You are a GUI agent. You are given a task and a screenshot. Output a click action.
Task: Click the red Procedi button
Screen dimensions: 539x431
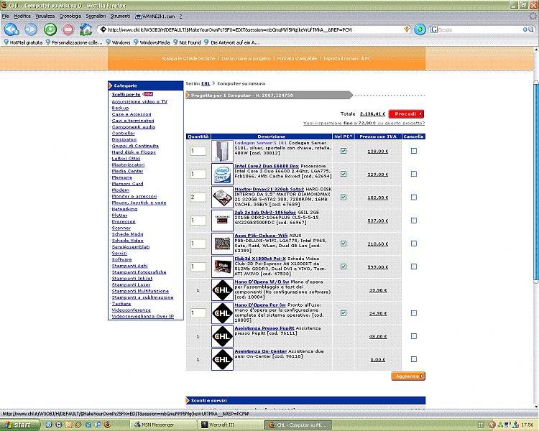point(406,113)
